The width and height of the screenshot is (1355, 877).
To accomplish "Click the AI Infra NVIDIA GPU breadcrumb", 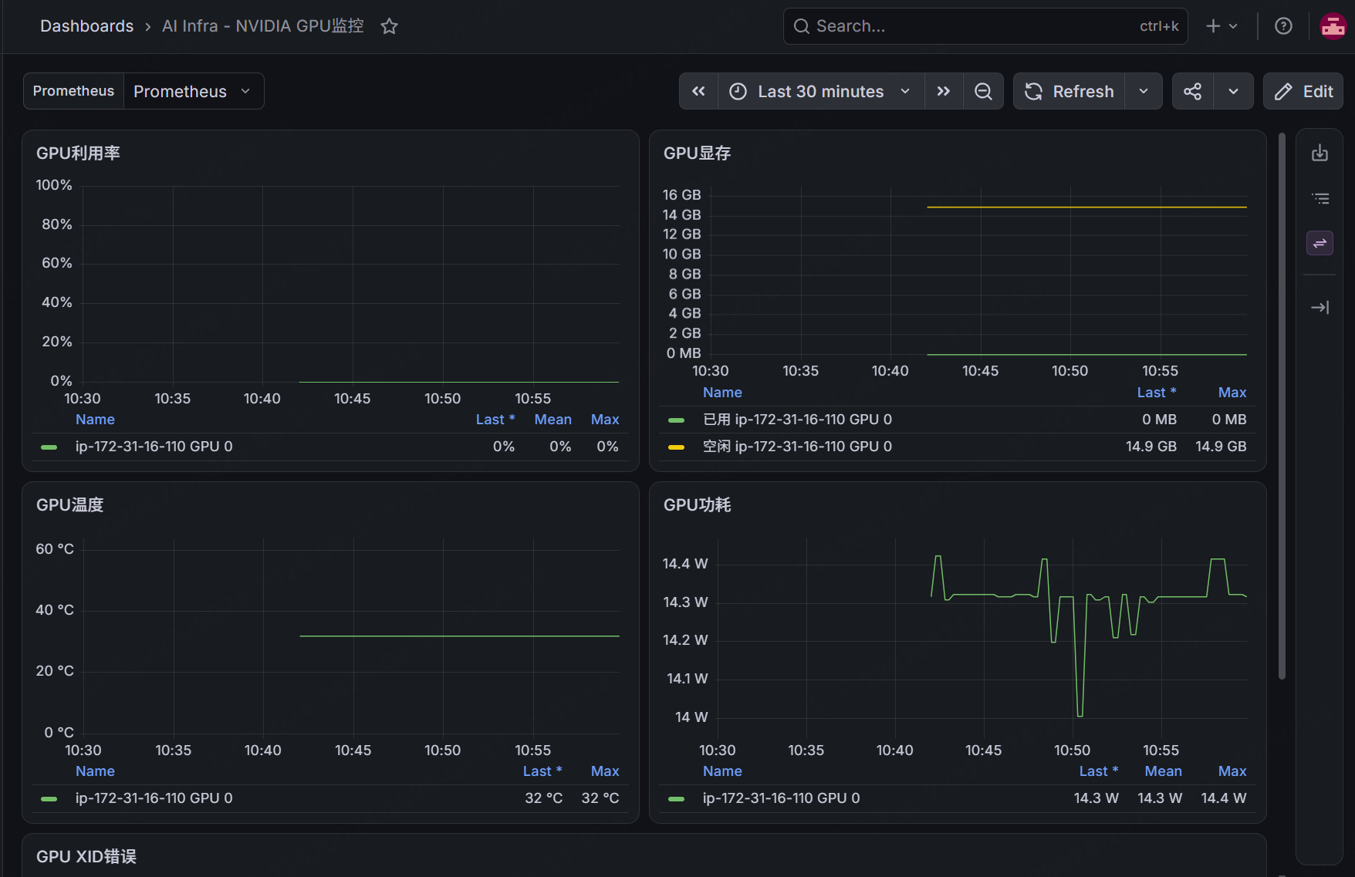I will (x=262, y=26).
